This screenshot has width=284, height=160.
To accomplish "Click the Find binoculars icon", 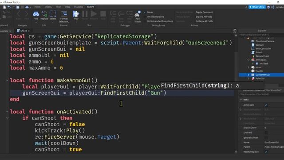I will (x=36, y=14).
